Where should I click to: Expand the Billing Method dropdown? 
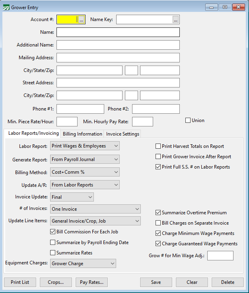[85, 172]
